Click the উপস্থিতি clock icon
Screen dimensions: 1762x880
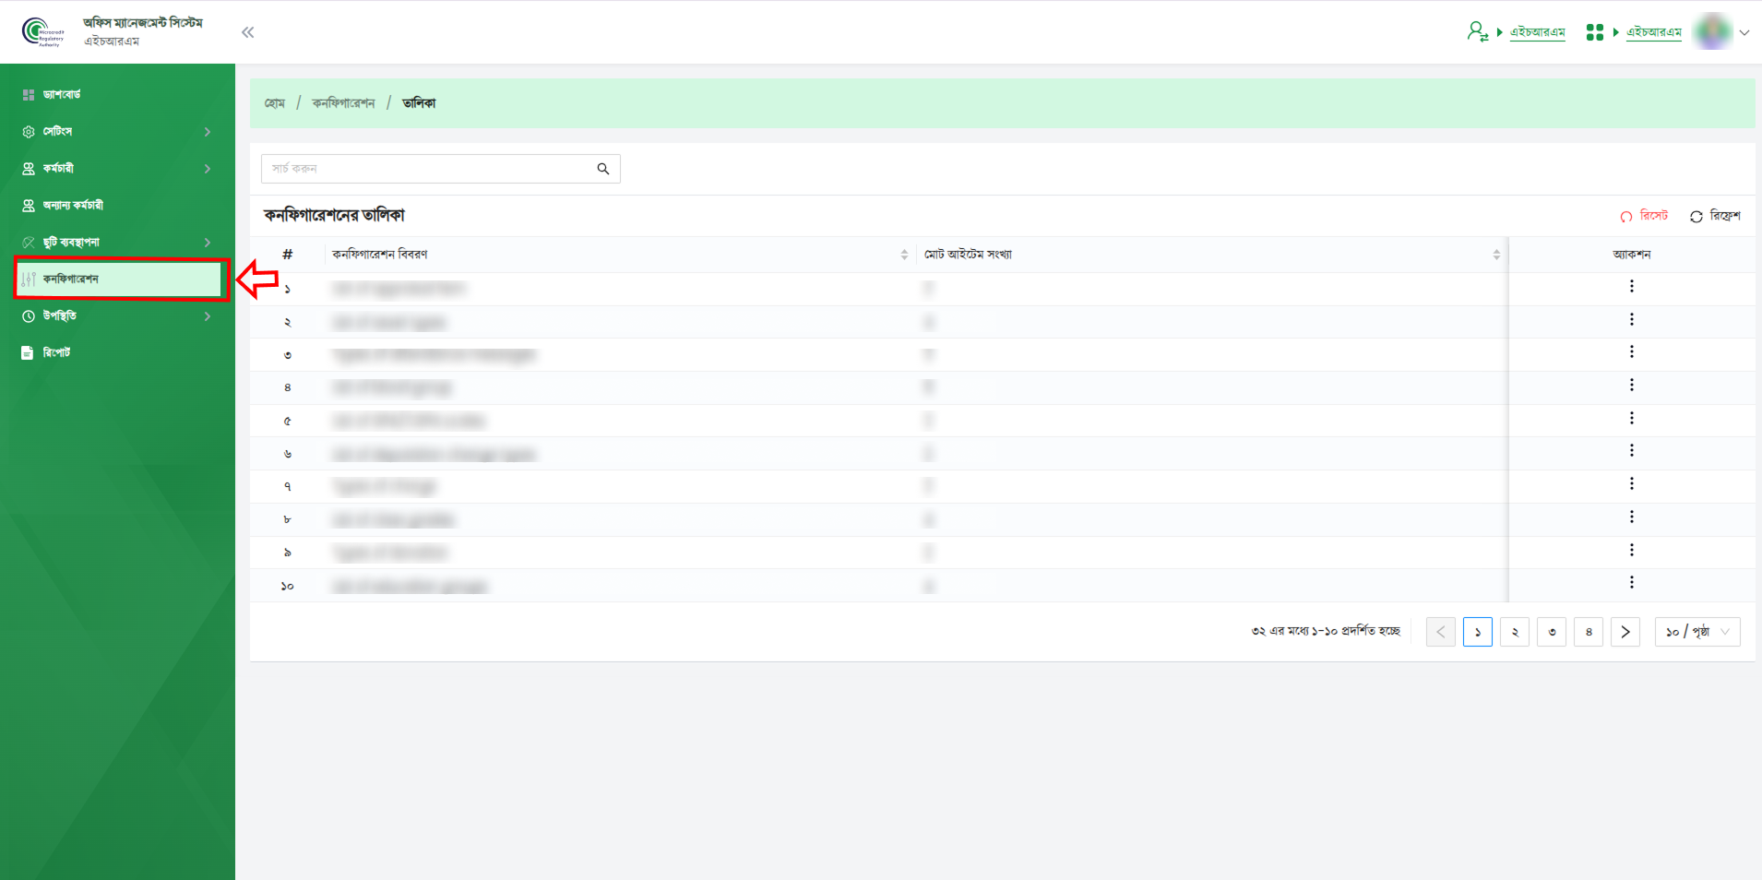[29, 316]
